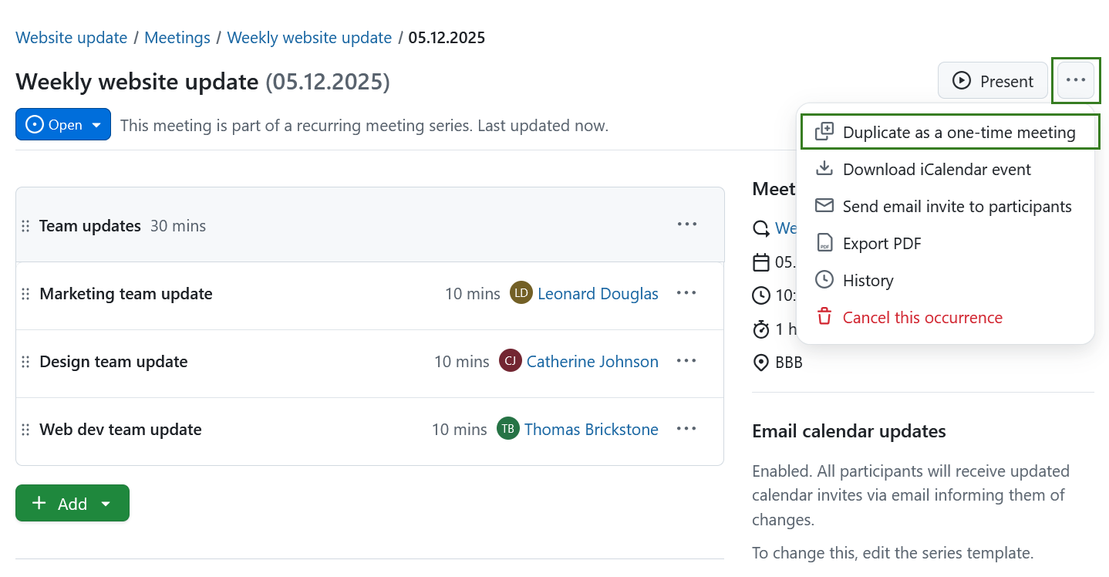Click Leonard Douglas avatar icon
1109x577 pixels.
coord(521,293)
